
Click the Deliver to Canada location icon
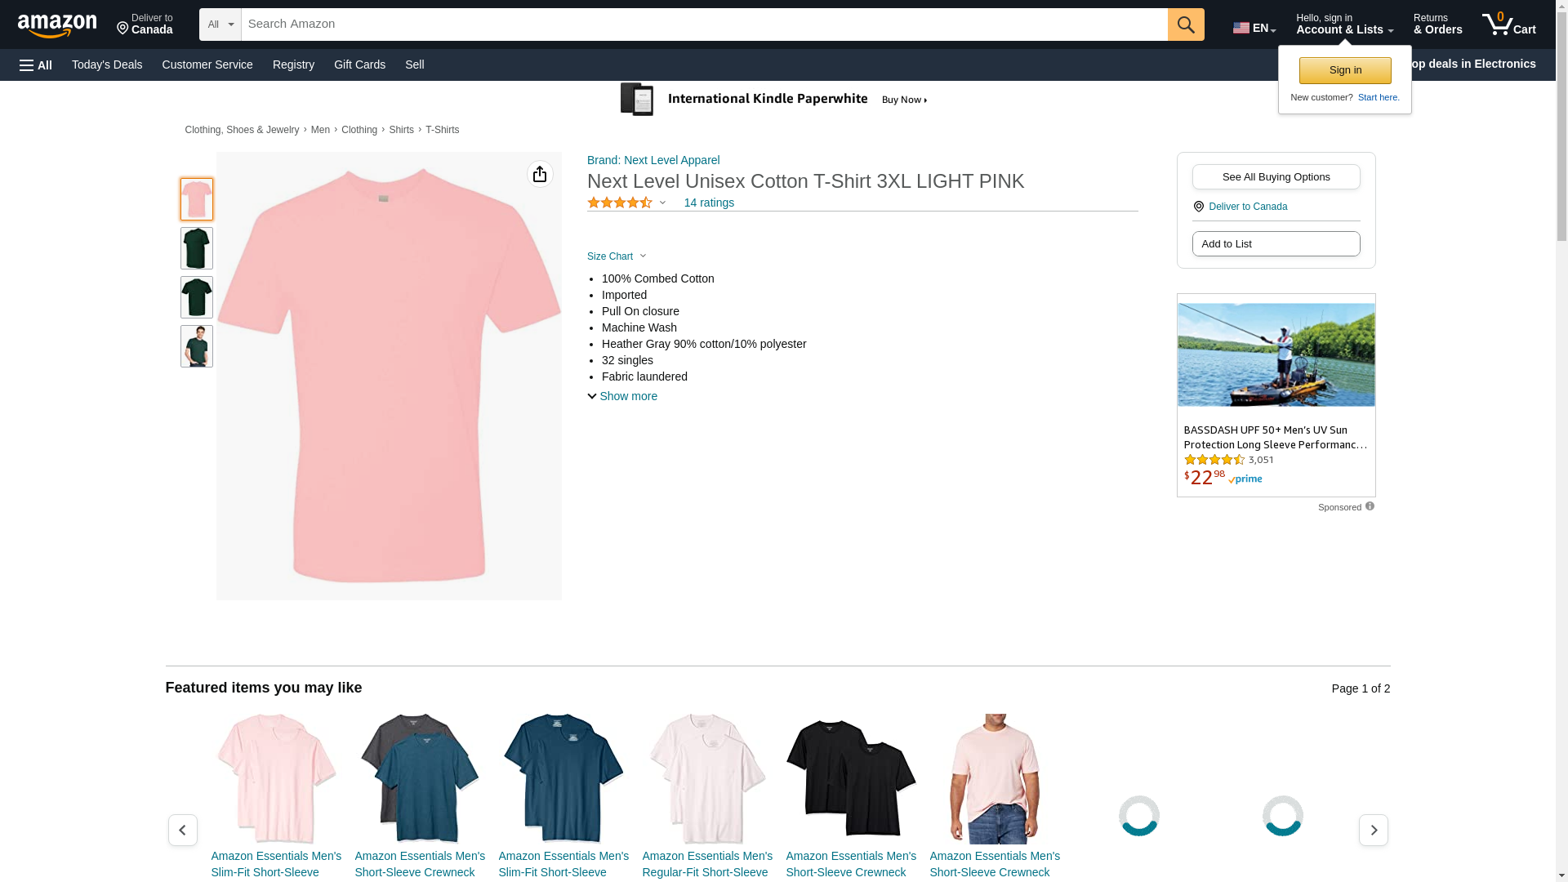click(x=1198, y=207)
